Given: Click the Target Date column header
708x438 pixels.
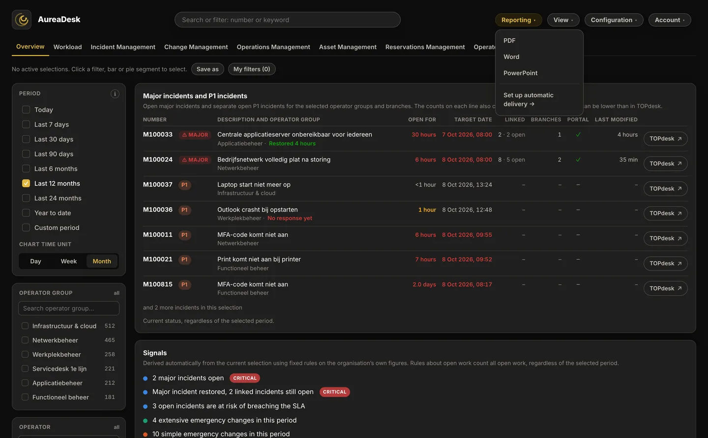Looking at the screenshot, I should [473, 120].
